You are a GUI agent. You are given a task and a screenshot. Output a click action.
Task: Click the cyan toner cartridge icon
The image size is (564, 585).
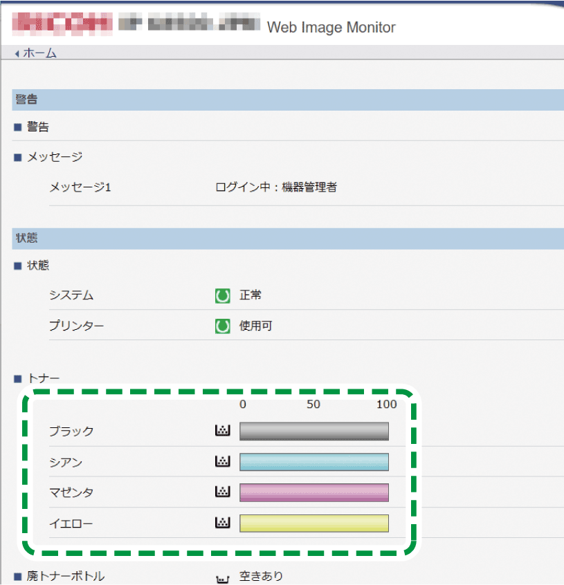[222, 461]
